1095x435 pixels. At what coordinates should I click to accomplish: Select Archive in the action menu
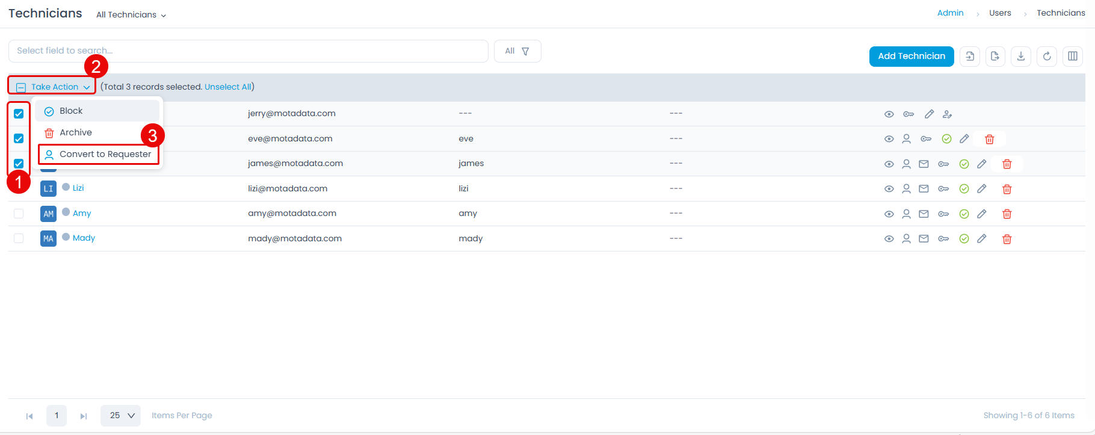point(75,132)
